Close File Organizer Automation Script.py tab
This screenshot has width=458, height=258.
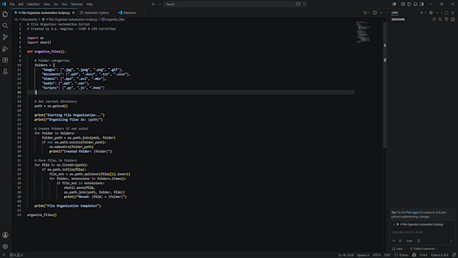click(x=73, y=13)
